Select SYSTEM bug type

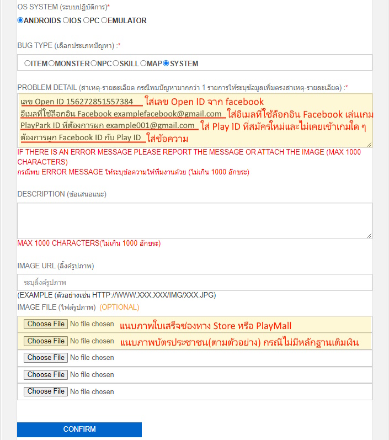(x=166, y=63)
